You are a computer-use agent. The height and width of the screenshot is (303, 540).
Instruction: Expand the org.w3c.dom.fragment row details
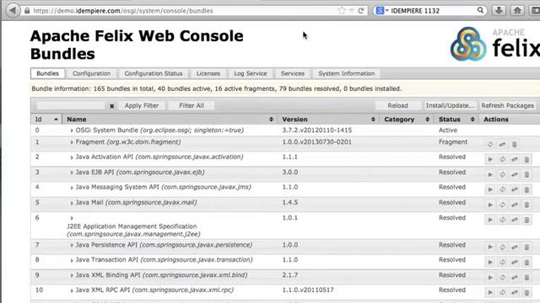coord(72,142)
